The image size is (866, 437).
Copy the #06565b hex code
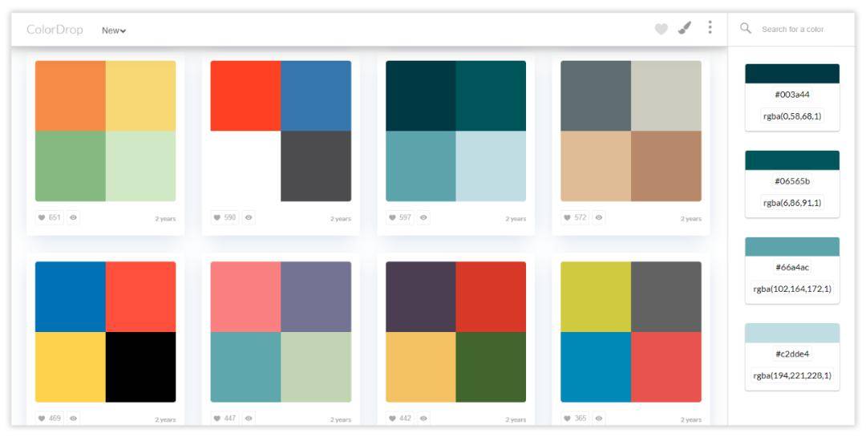pos(792,181)
